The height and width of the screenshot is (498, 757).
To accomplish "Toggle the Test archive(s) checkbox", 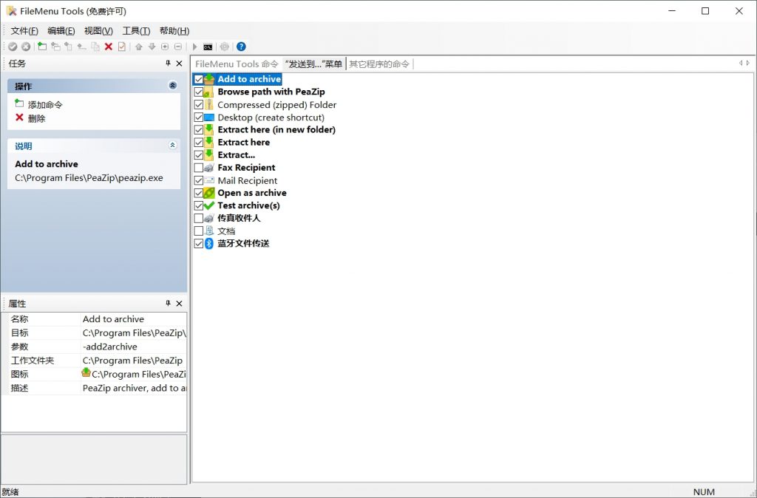I will (198, 205).
